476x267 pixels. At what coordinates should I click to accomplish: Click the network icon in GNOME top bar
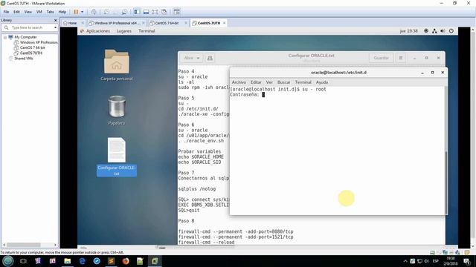pyautogui.click(x=434, y=31)
